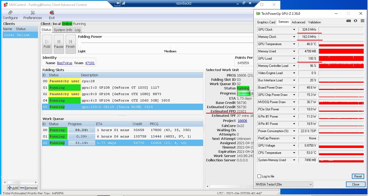Select the GeForce GTX 1080 folding slot
The image size is (368, 196).
(122, 94)
